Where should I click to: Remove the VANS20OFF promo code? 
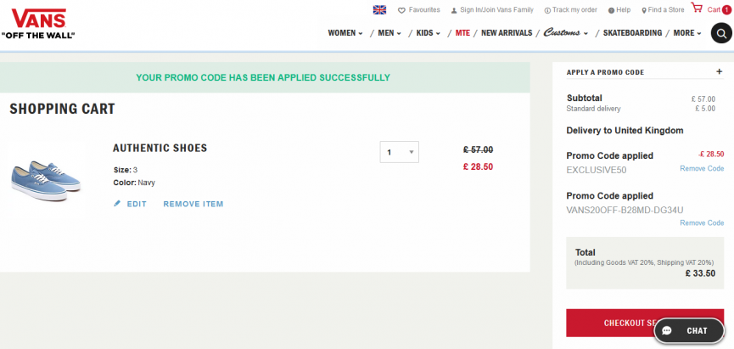[x=702, y=222]
